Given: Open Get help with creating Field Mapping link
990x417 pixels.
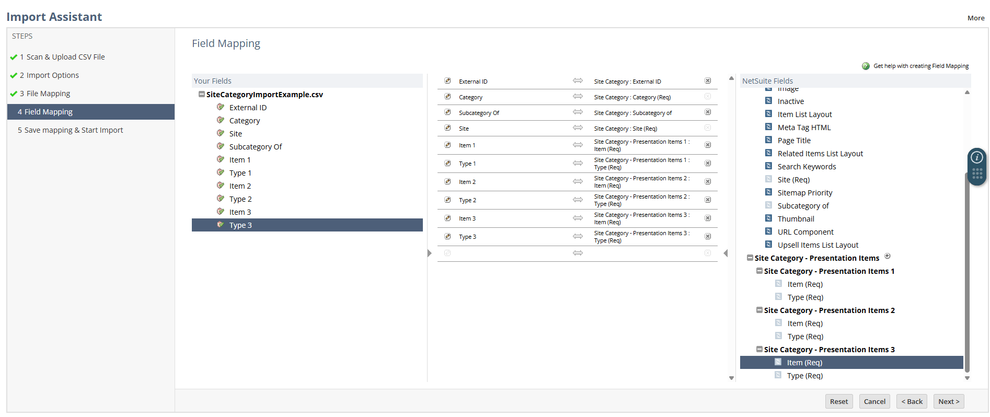Looking at the screenshot, I should pos(921,66).
